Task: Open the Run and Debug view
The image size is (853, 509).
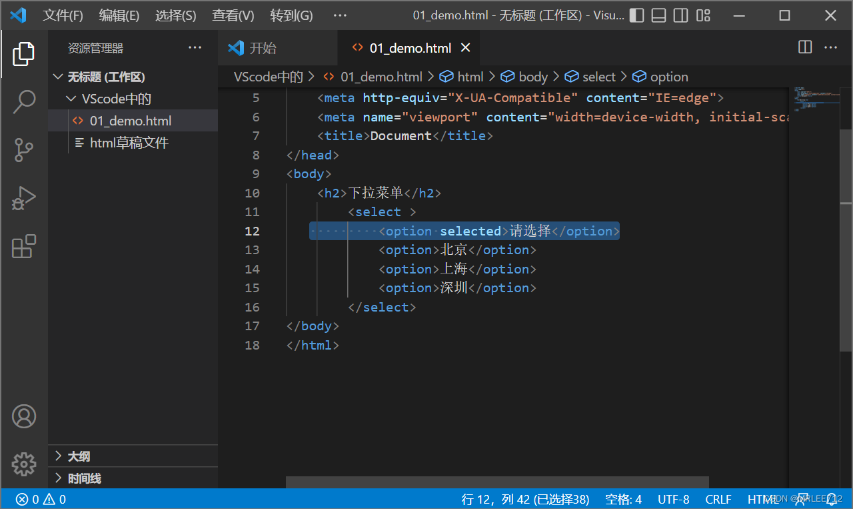Action: 24,198
